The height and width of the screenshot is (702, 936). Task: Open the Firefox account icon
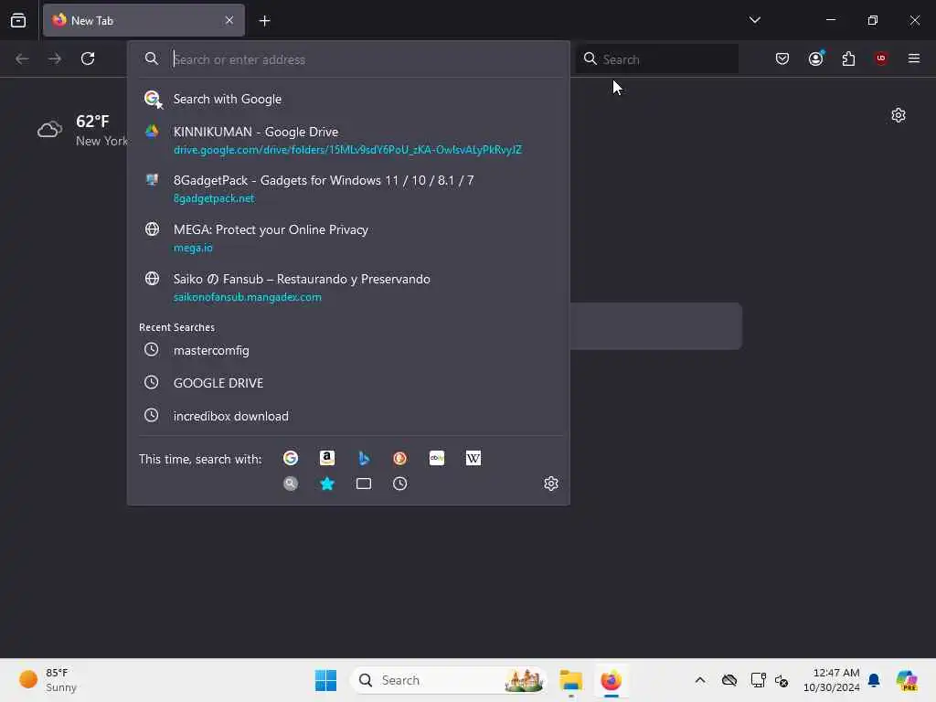pyautogui.click(x=816, y=58)
